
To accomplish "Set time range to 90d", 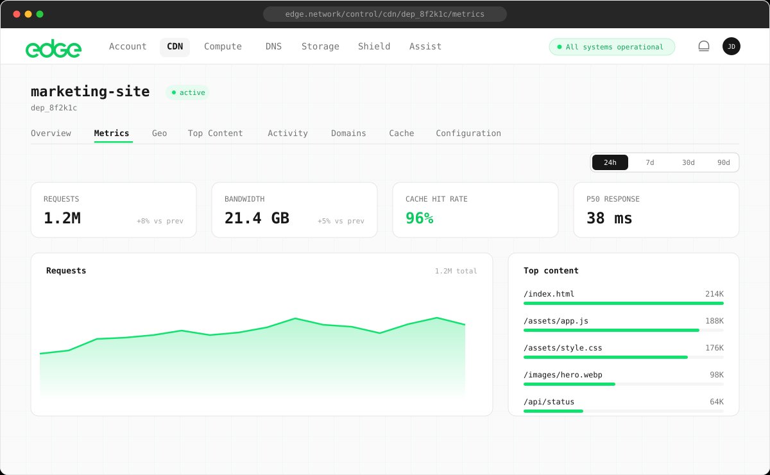I will coord(724,162).
